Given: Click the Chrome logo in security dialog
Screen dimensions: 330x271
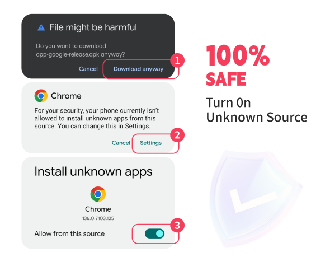Looking at the screenshot, I should tap(41, 96).
